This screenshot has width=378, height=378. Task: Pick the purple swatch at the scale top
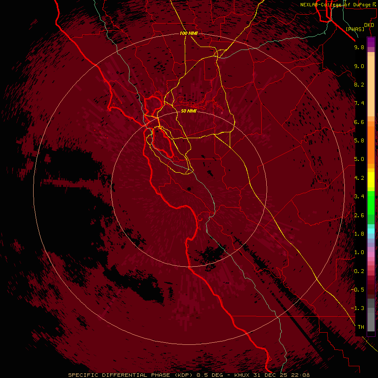pos(371,42)
